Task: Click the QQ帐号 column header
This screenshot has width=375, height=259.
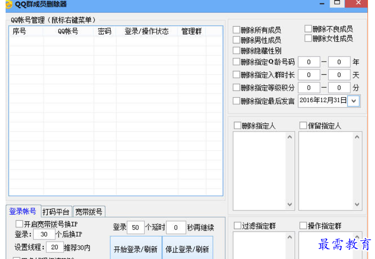Action: (68, 31)
